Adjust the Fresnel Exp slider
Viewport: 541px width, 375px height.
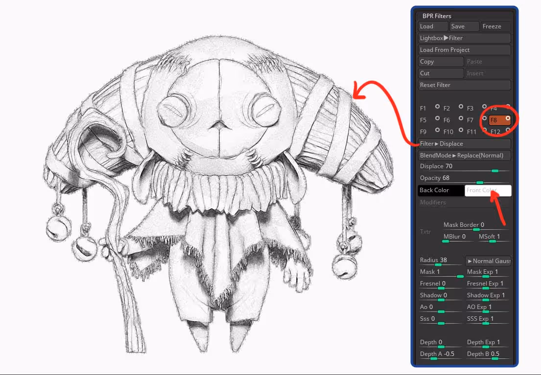point(488,285)
